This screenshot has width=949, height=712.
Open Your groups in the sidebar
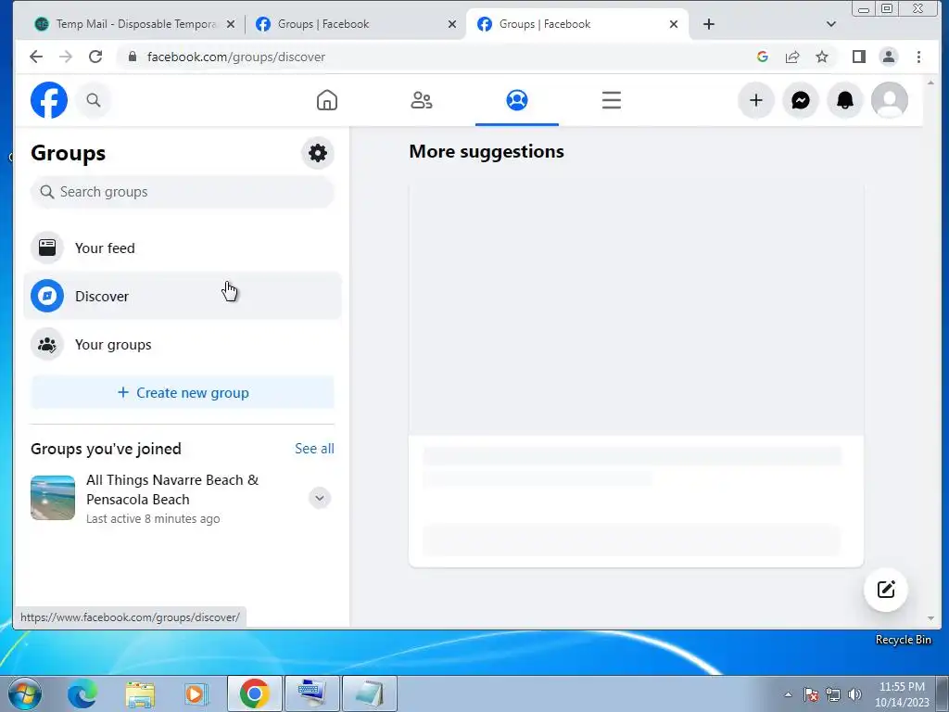click(x=183, y=345)
